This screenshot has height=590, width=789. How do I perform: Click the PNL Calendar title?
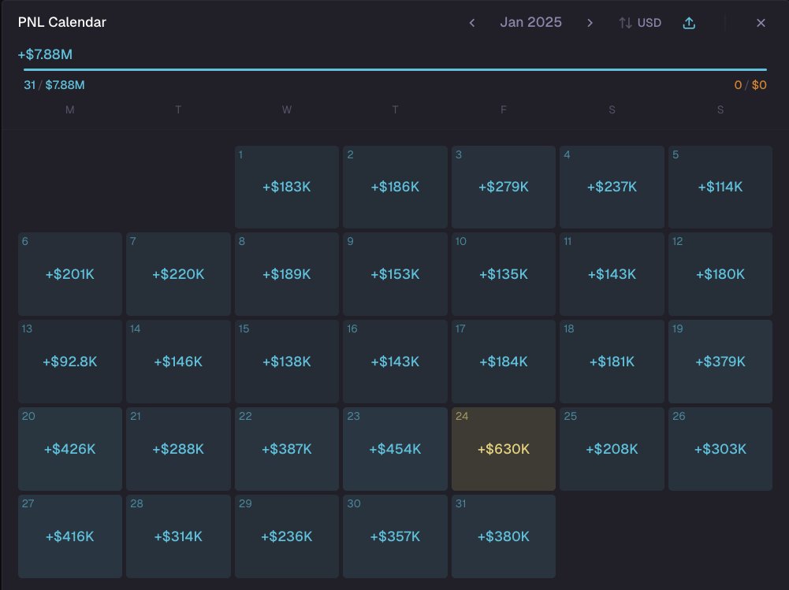click(62, 23)
